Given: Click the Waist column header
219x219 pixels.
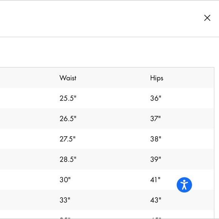Looking at the screenshot, I should pyautogui.click(x=68, y=78).
